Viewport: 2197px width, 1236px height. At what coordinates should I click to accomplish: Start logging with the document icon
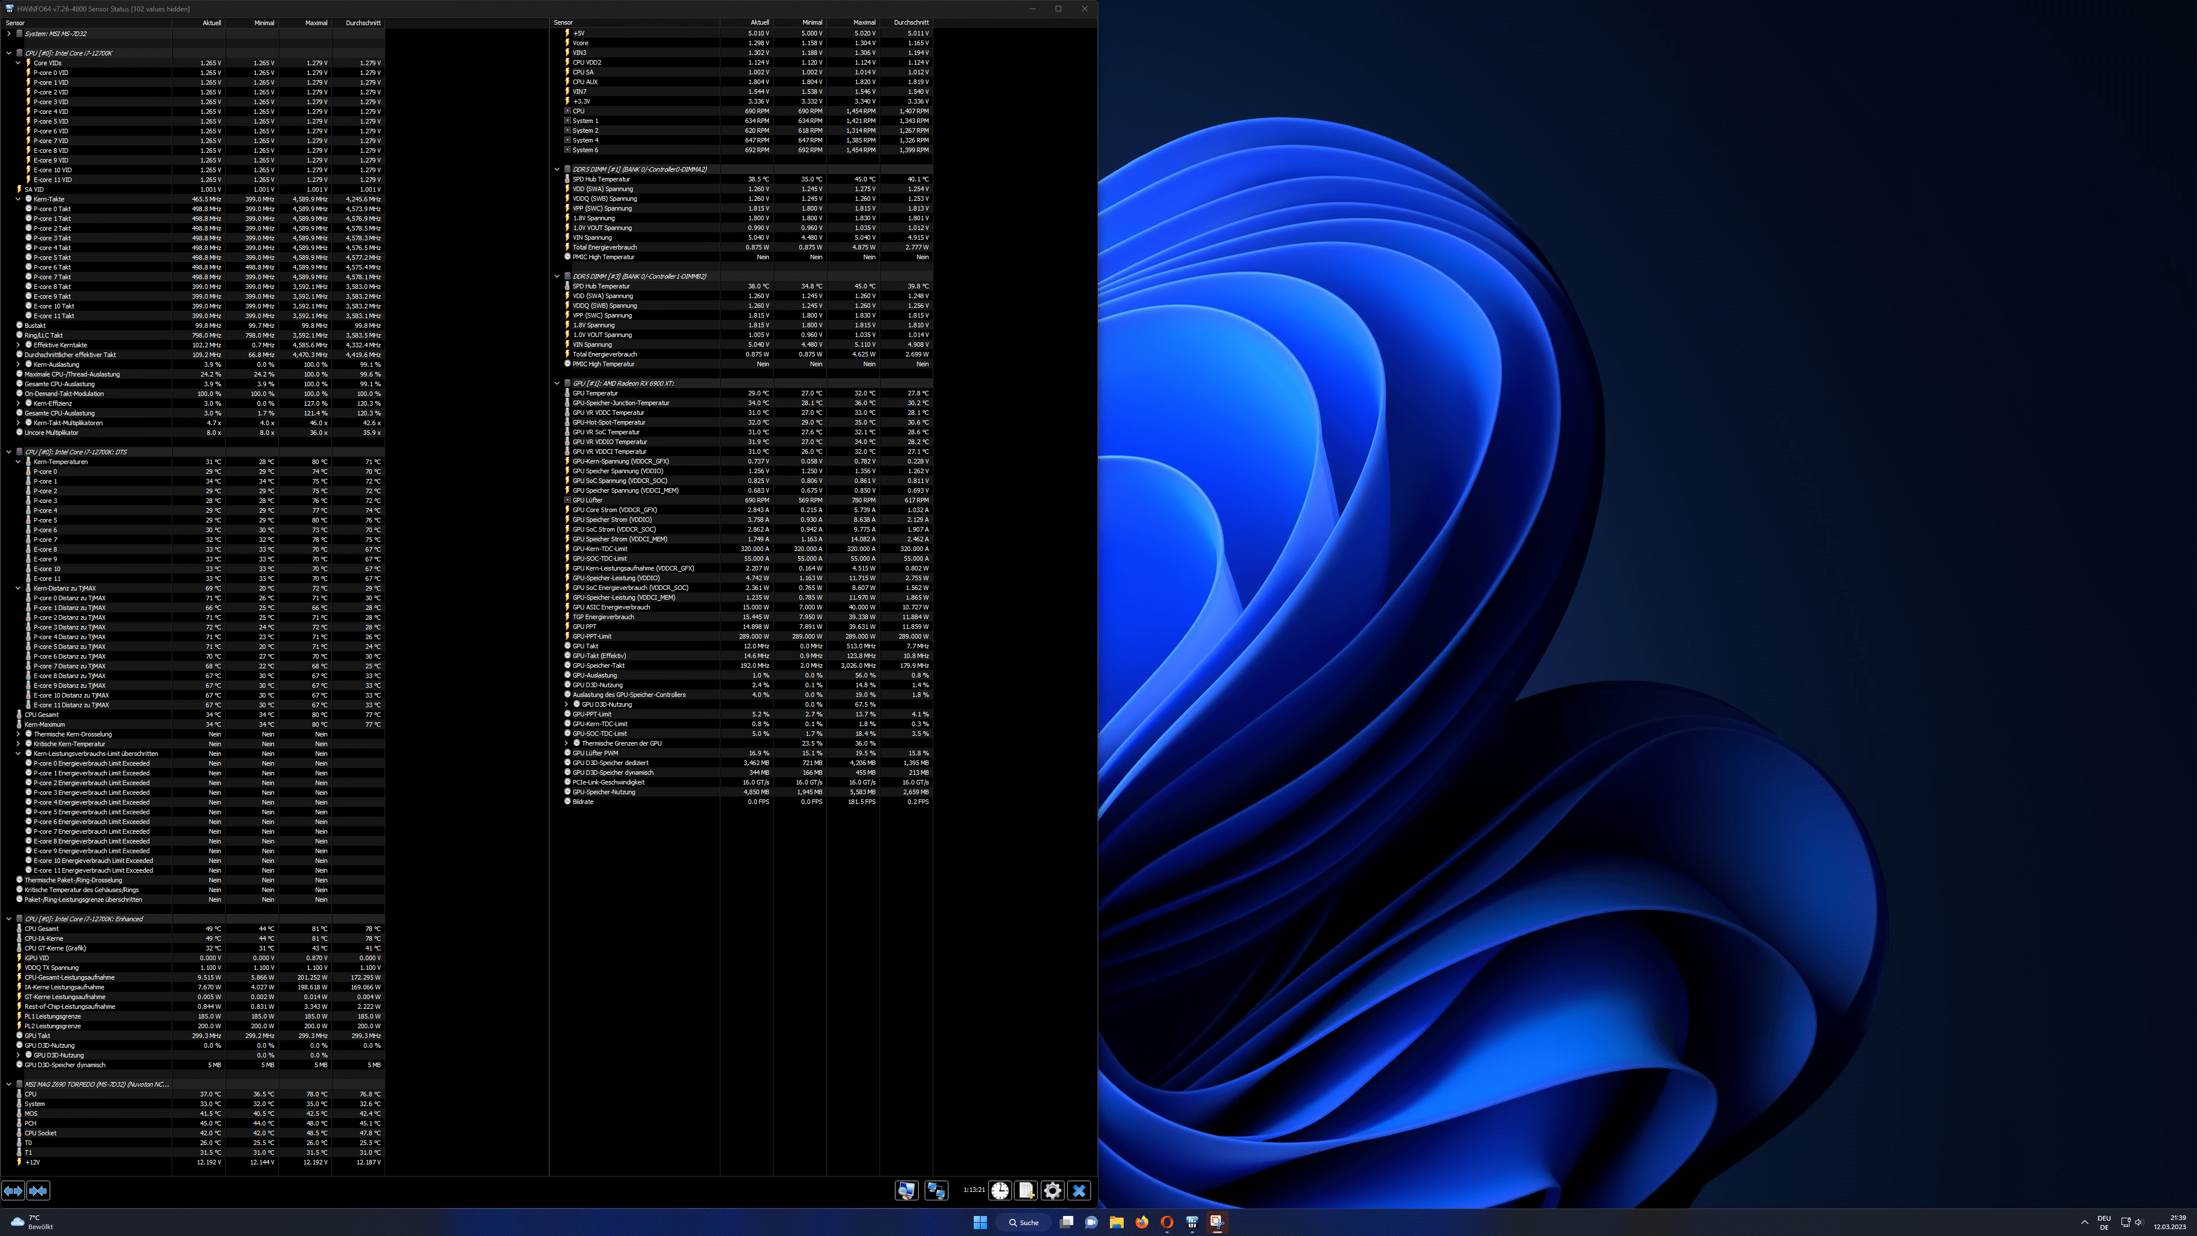click(x=1026, y=1191)
